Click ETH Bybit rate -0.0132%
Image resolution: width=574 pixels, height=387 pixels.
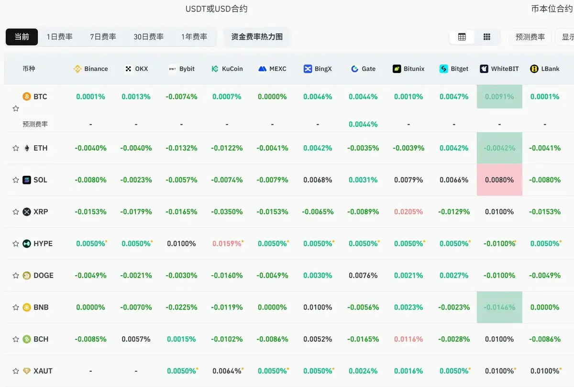(x=181, y=148)
